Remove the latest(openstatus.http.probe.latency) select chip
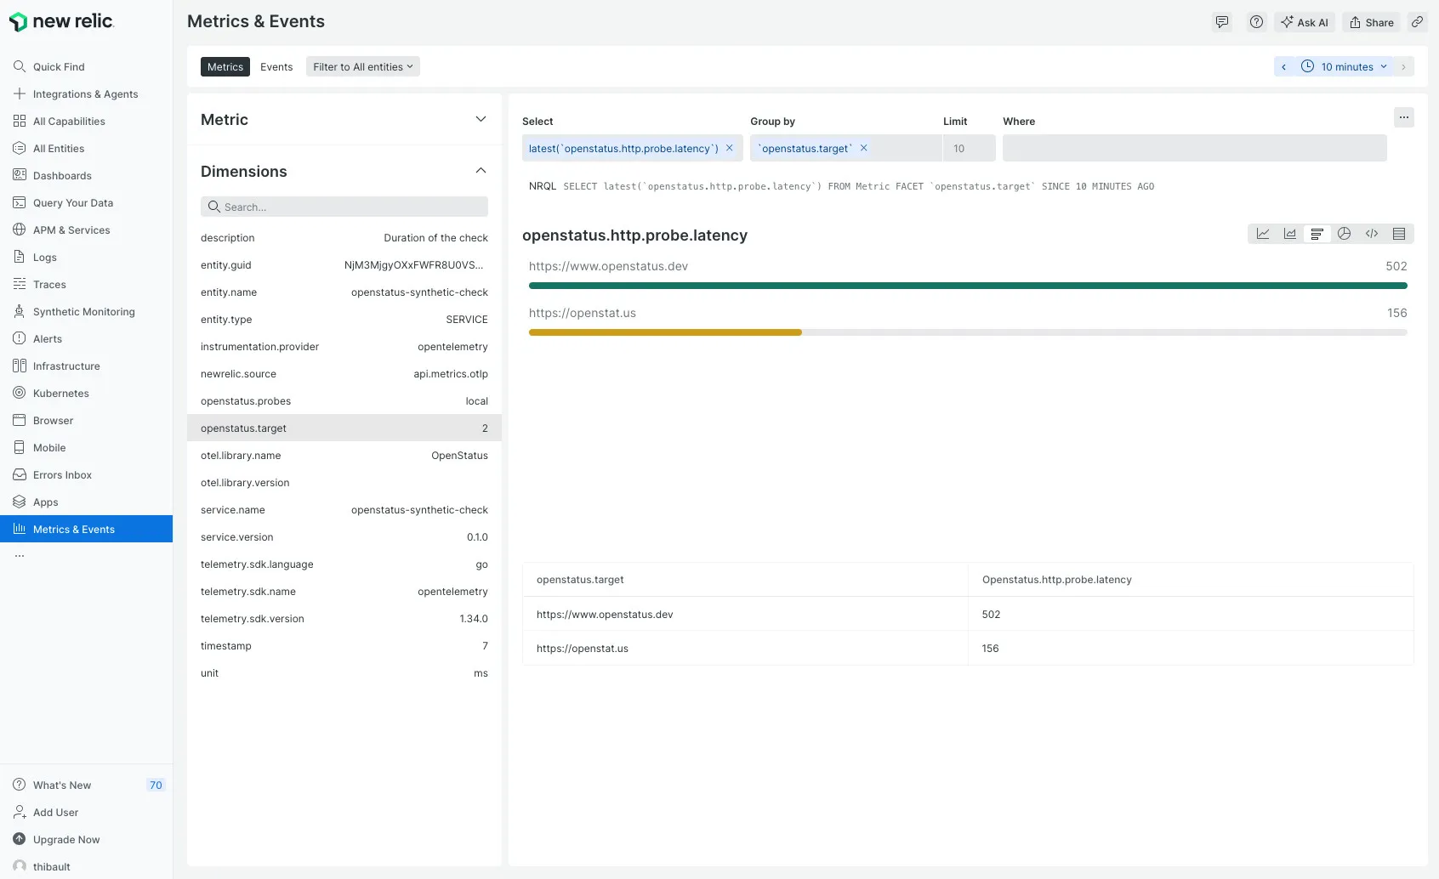This screenshot has width=1439, height=879. point(730,148)
